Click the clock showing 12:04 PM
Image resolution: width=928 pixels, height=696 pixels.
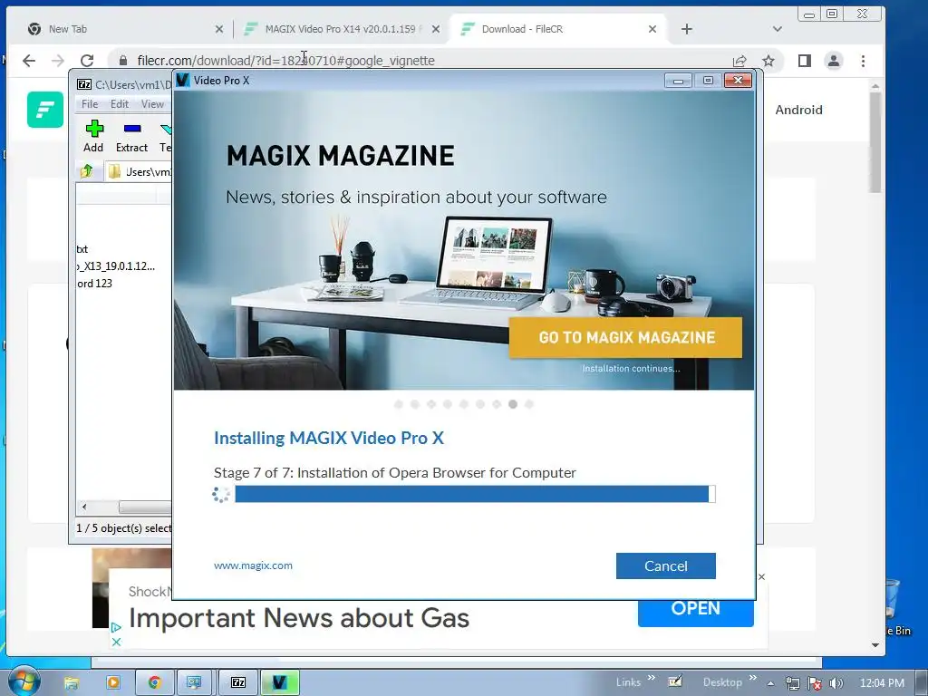pyautogui.click(x=881, y=683)
